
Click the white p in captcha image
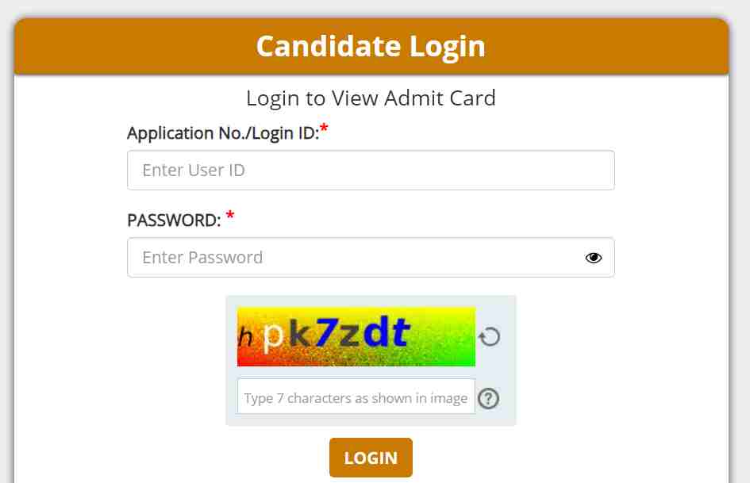coord(272,339)
